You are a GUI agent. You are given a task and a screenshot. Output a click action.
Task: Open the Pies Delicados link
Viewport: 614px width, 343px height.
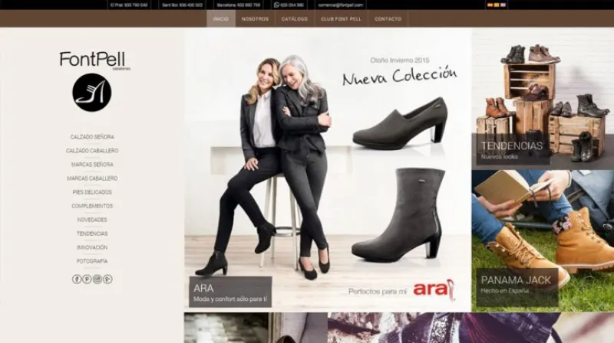click(x=92, y=192)
